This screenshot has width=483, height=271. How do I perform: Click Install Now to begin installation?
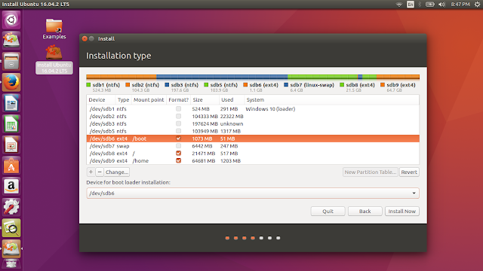[x=402, y=211]
